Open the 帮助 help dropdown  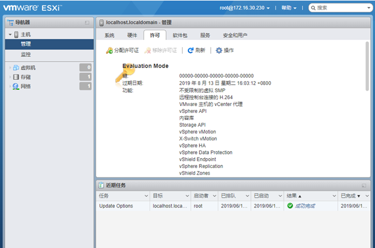point(289,8)
